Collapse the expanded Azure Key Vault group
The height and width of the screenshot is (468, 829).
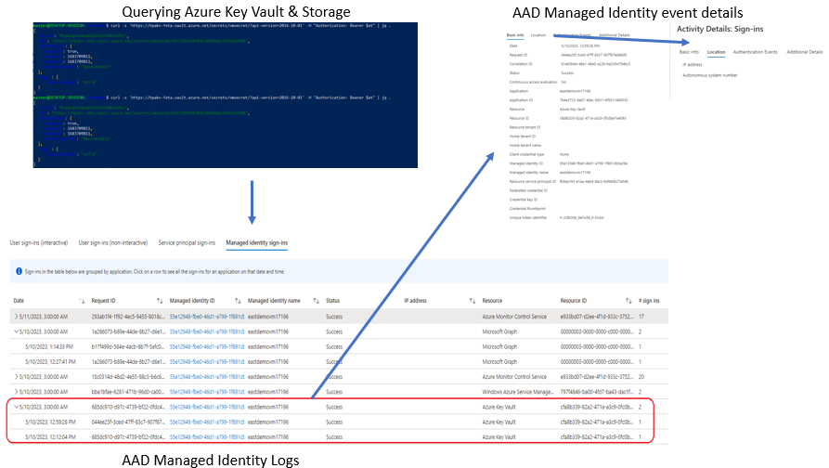16,407
